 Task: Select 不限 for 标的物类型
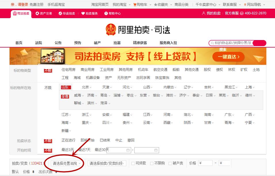[48, 71]
